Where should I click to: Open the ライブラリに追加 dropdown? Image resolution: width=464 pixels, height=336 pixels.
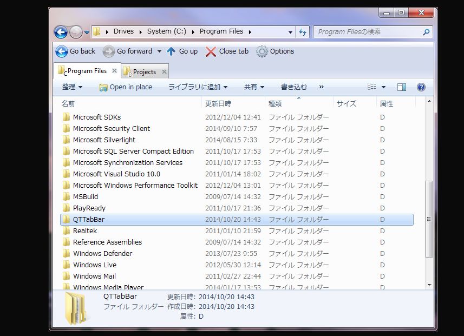coord(198,87)
